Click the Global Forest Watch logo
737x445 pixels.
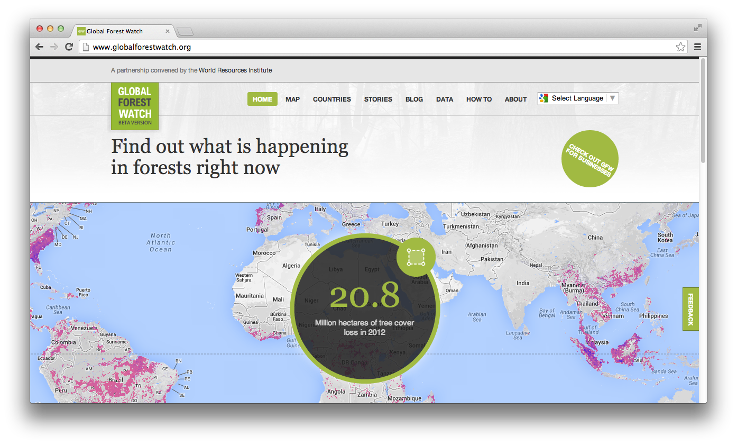[135, 106]
